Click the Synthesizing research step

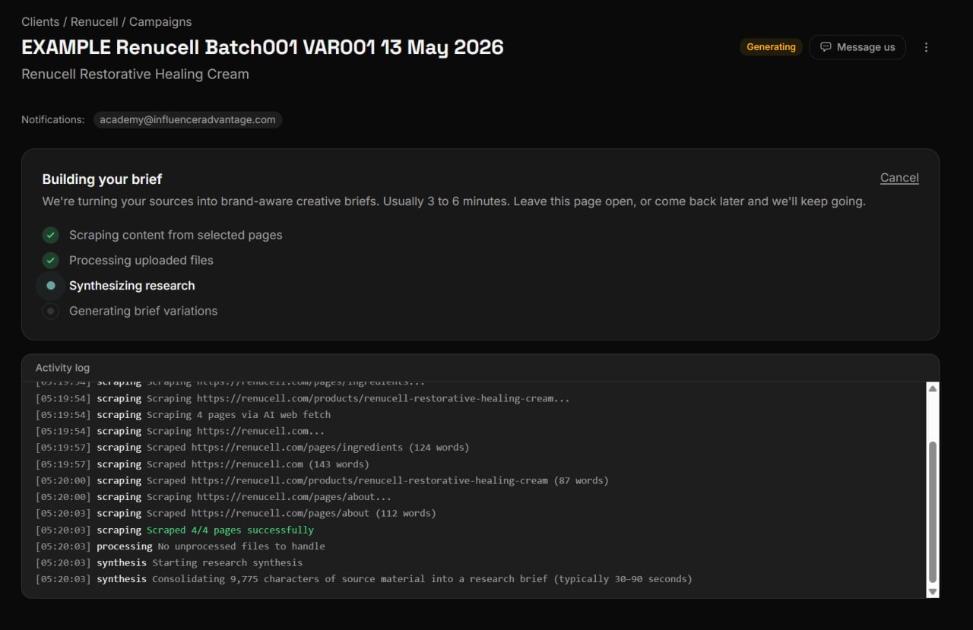132,286
